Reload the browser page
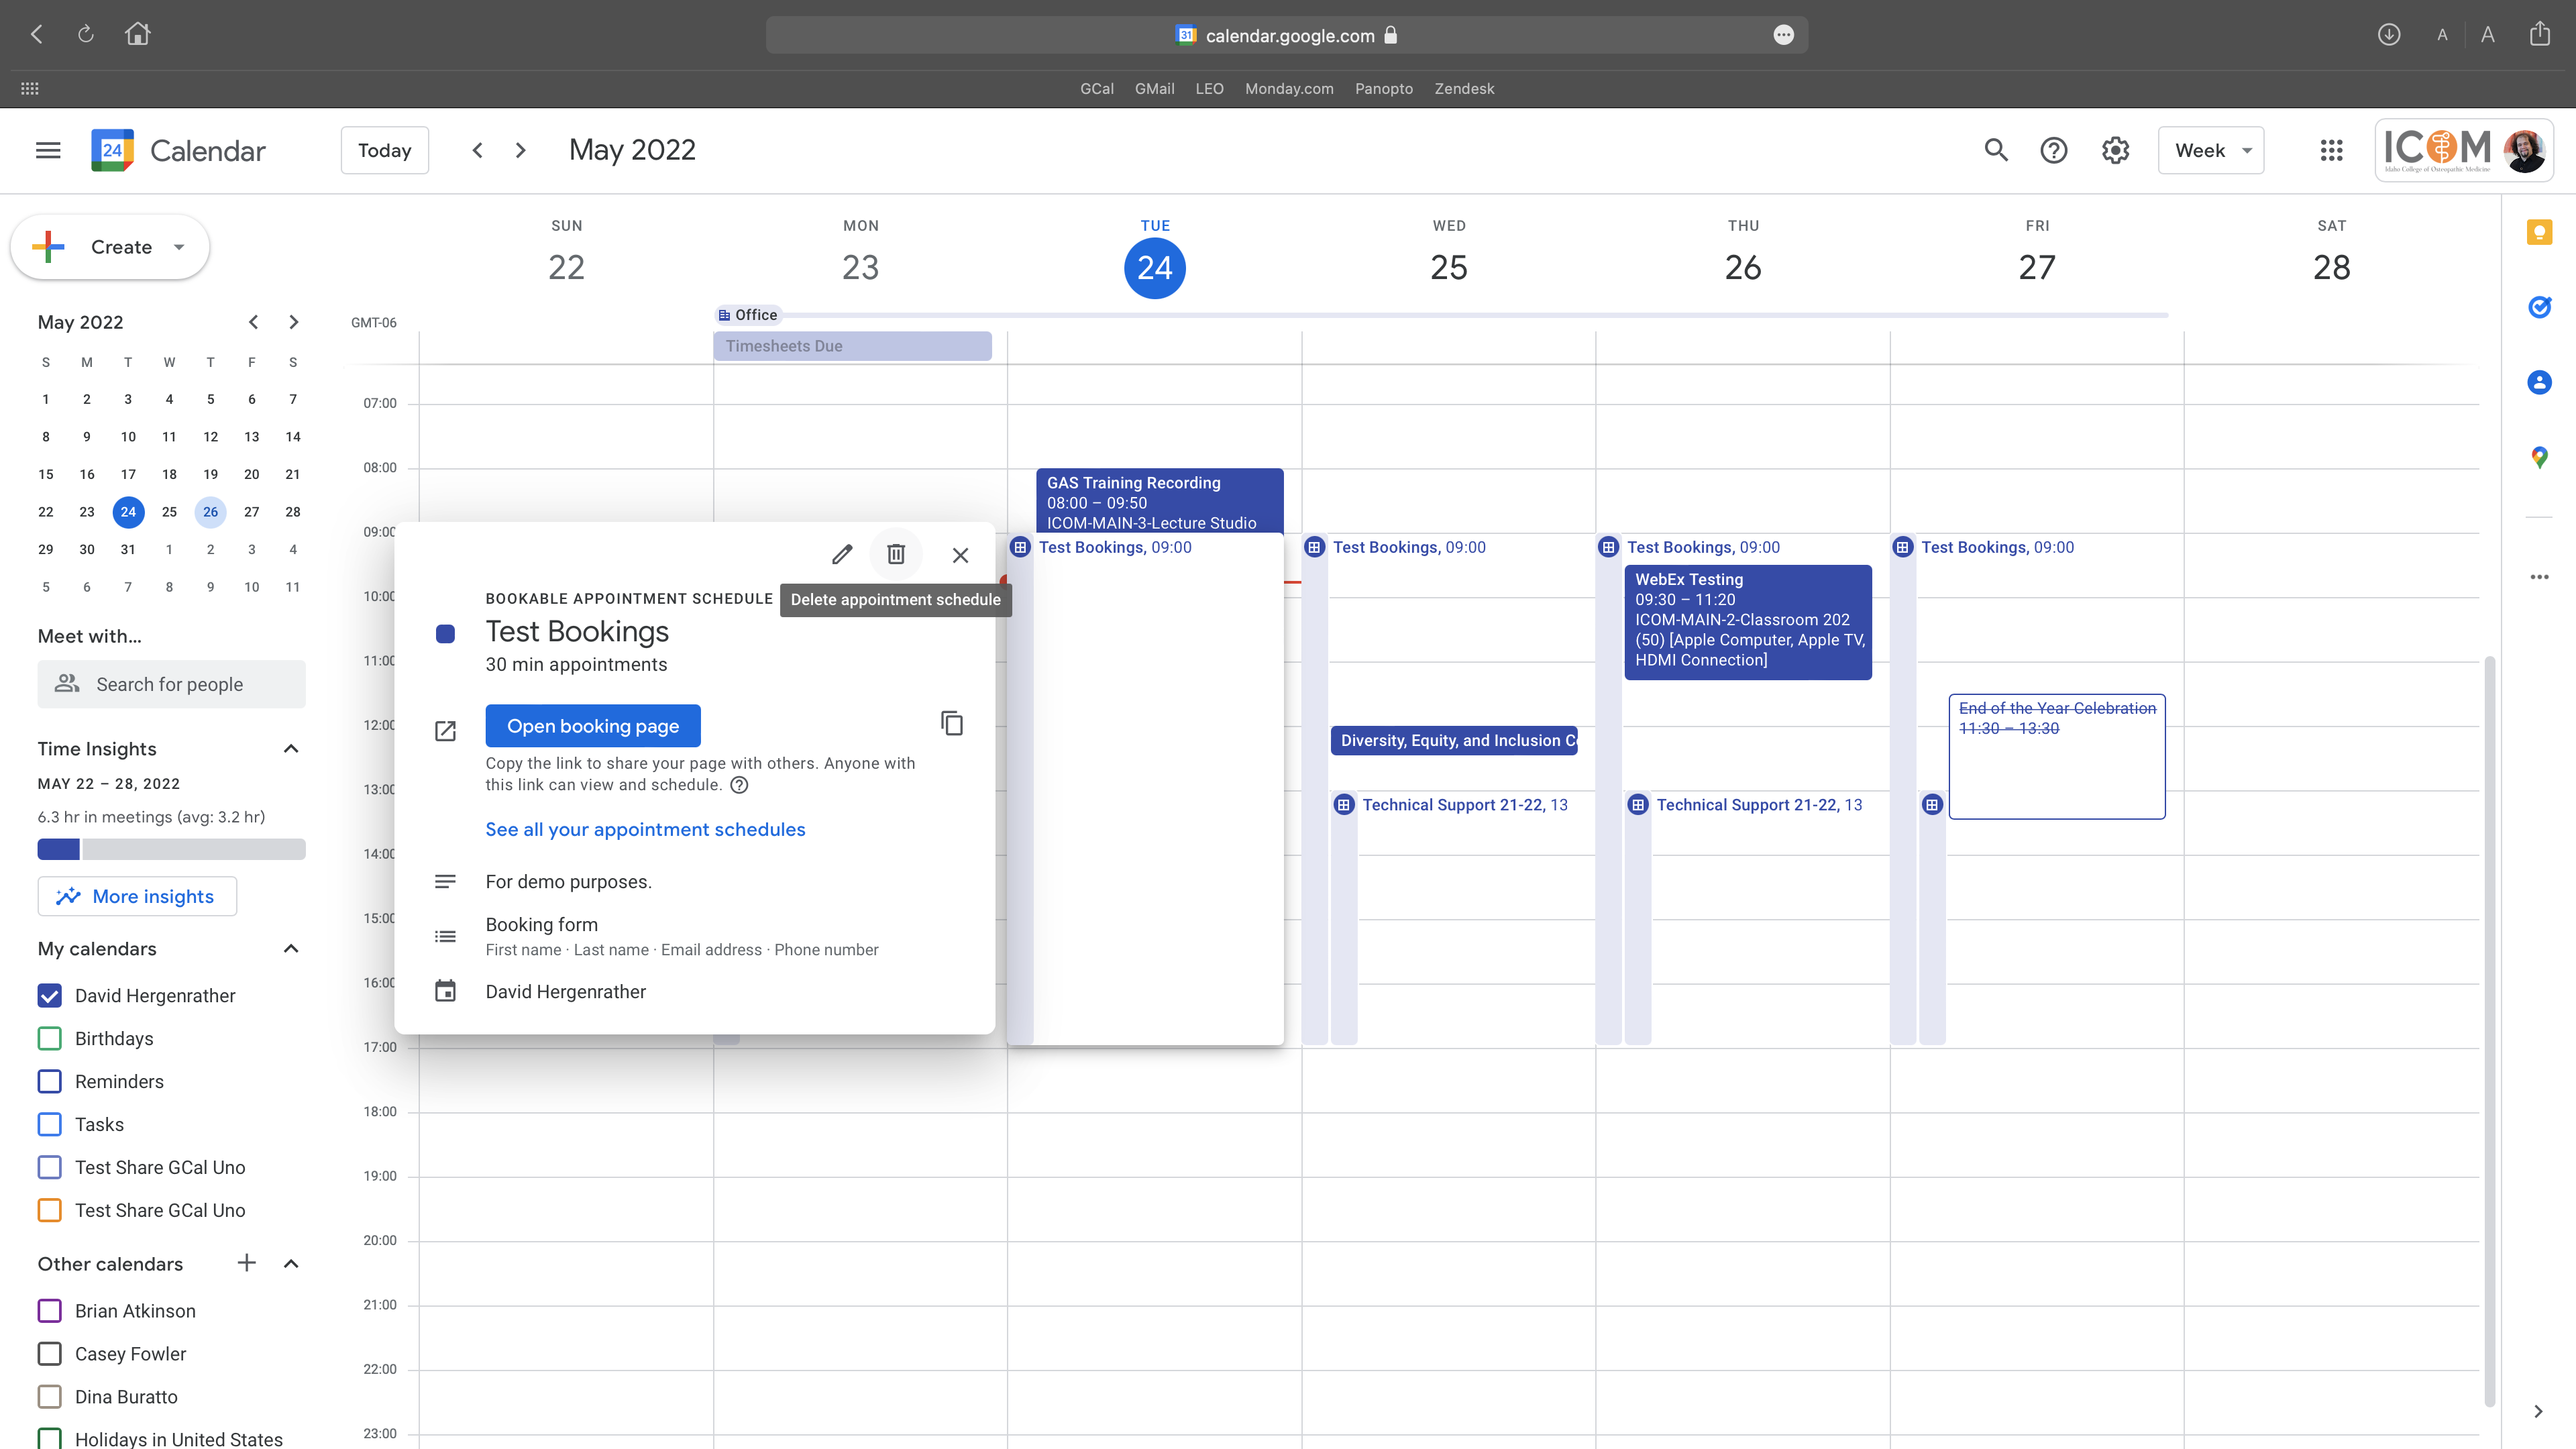Screen dimensions: 2576x1449 tap(86, 34)
